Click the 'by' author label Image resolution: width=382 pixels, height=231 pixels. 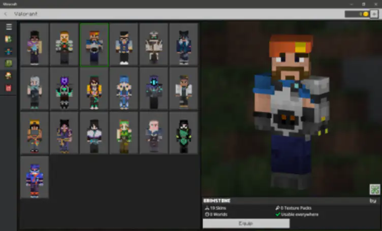pos(373,201)
